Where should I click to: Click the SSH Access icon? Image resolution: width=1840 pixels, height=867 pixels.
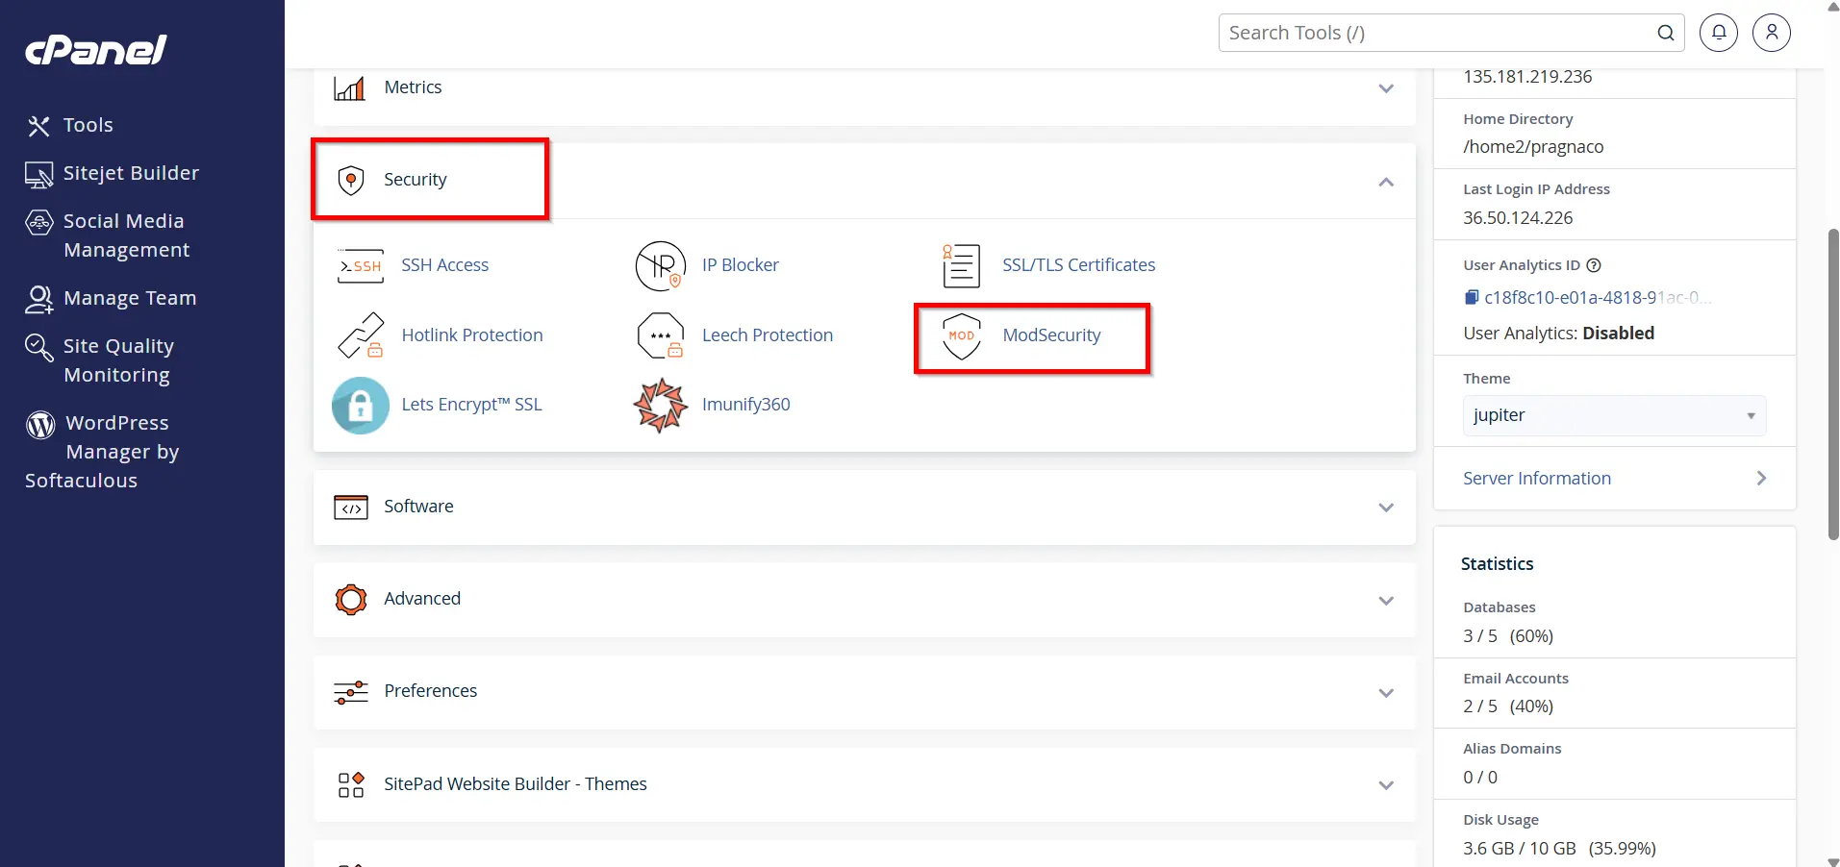click(361, 266)
